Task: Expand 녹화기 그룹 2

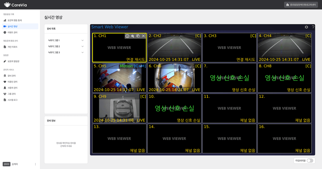Action: coord(66,47)
